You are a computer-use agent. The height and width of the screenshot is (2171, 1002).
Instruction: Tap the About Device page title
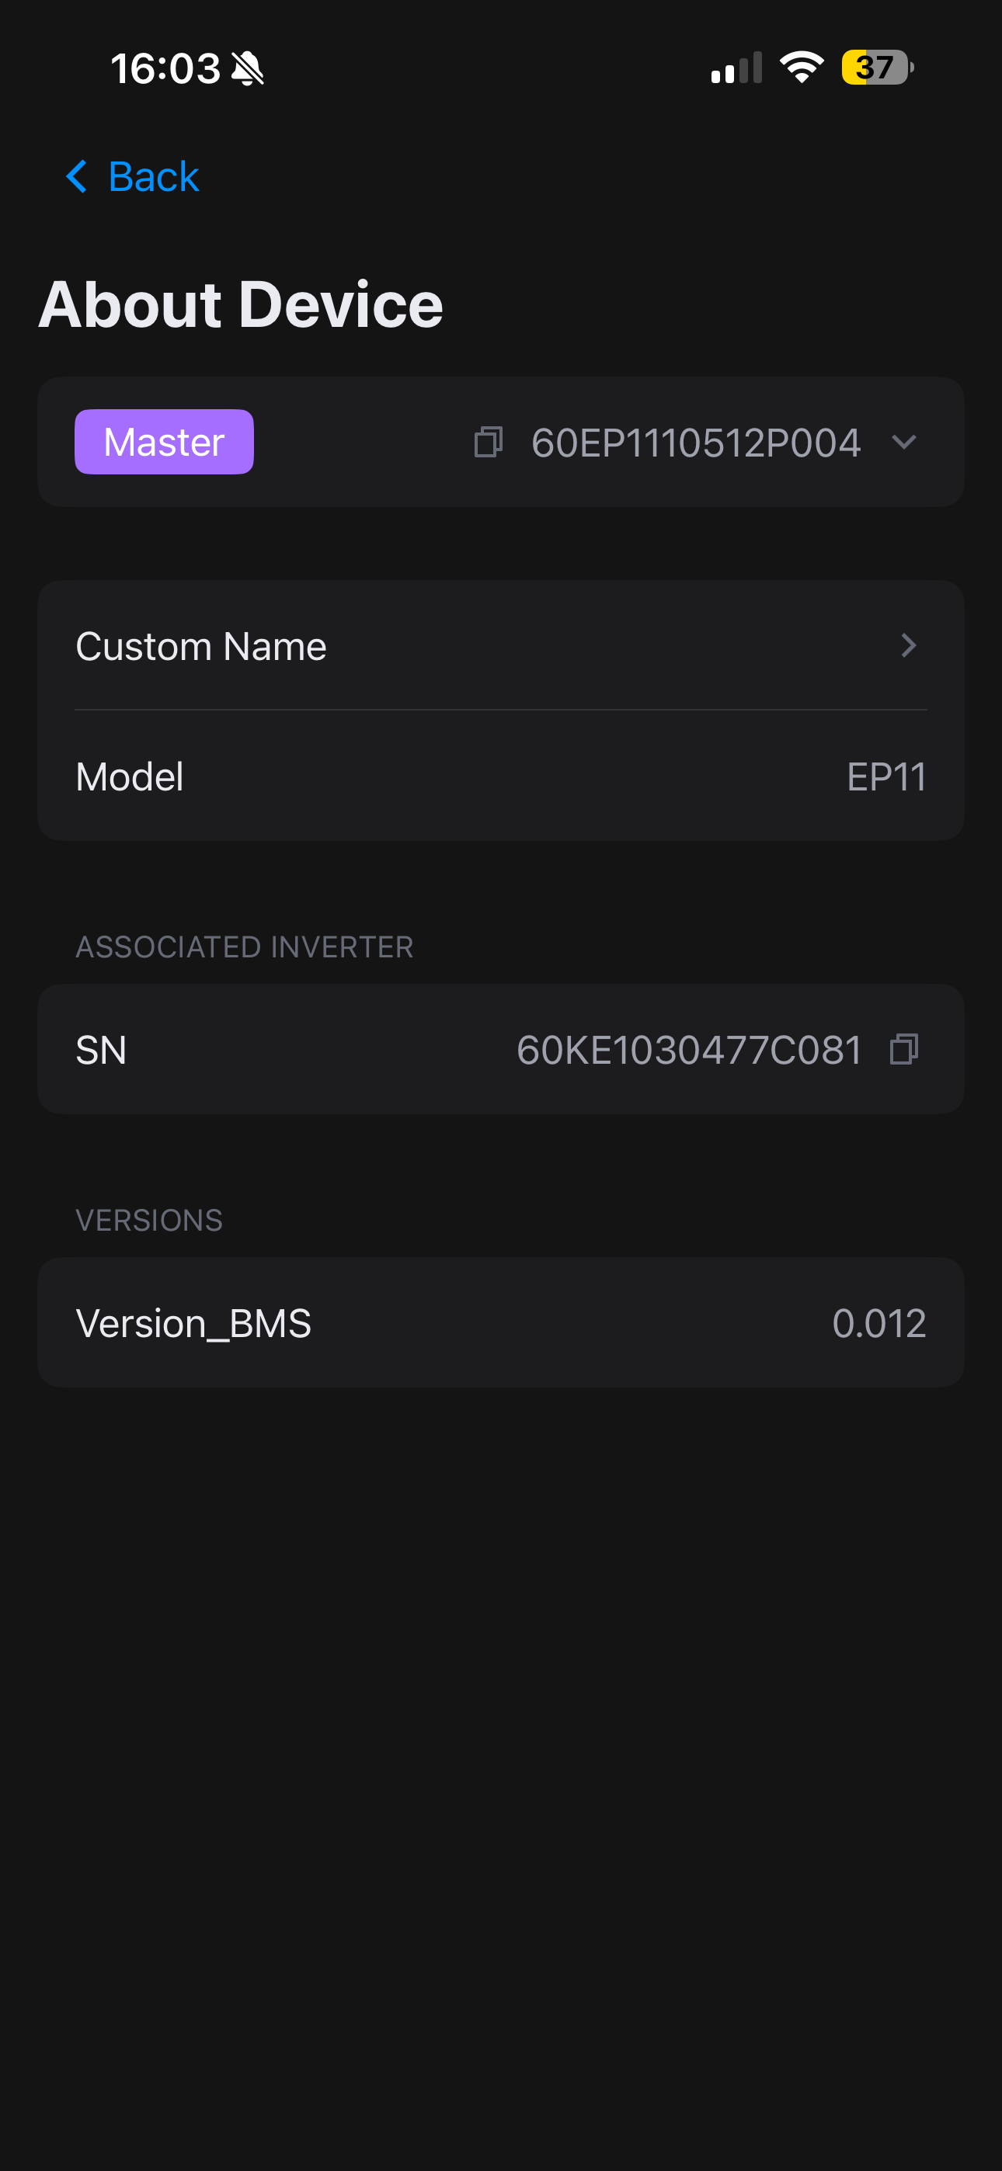(242, 304)
